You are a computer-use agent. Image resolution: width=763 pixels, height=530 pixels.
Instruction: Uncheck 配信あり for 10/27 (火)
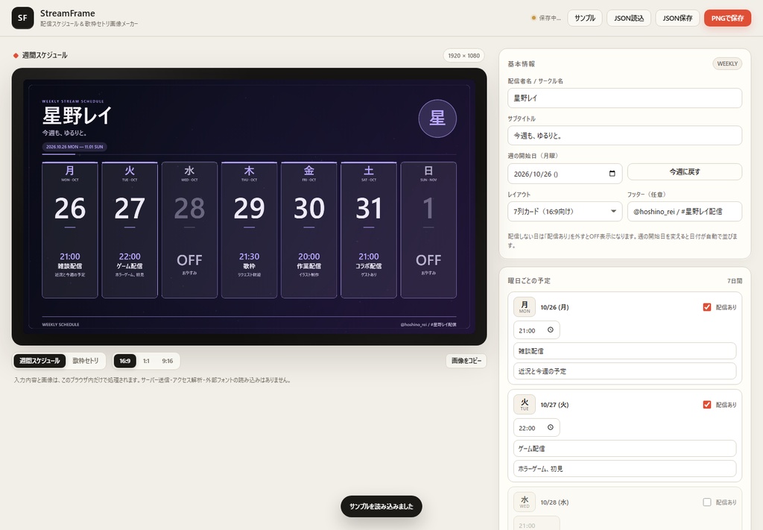[707, 405]
